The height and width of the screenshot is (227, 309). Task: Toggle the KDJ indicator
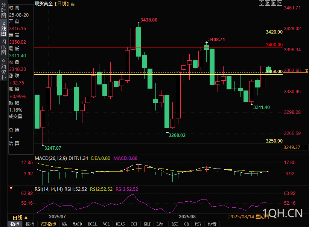point(147,224)
